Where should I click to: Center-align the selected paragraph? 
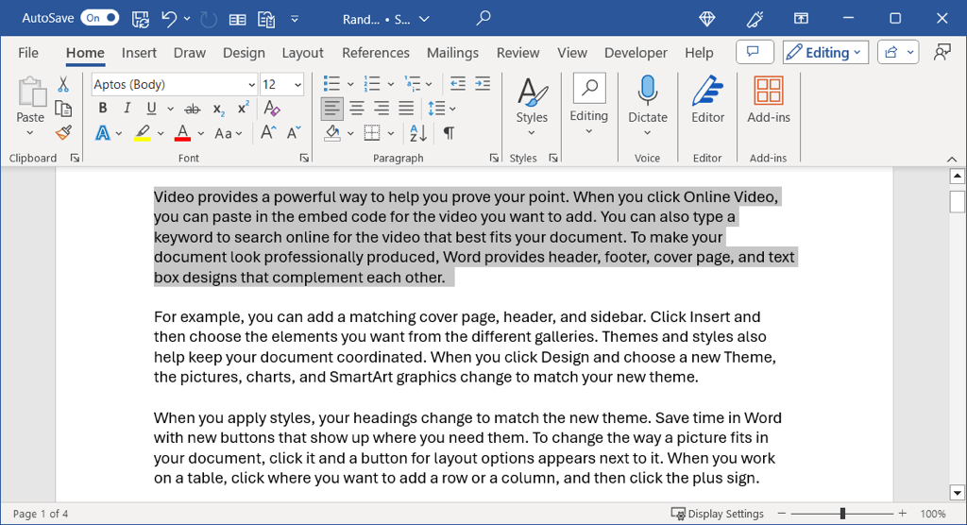point(357,109)
